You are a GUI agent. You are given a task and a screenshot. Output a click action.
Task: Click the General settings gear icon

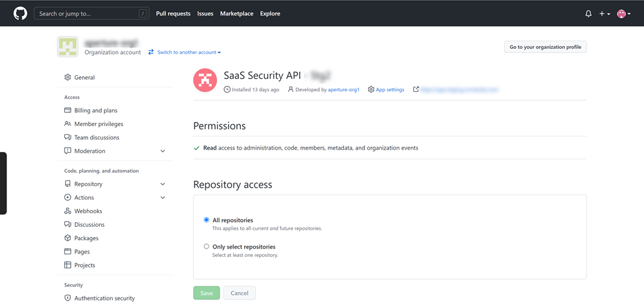68,78
